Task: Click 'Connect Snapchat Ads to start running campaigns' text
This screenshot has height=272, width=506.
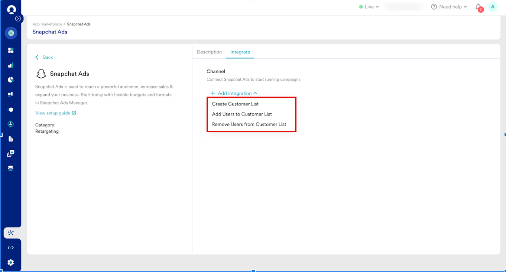Action: point(253,80)
